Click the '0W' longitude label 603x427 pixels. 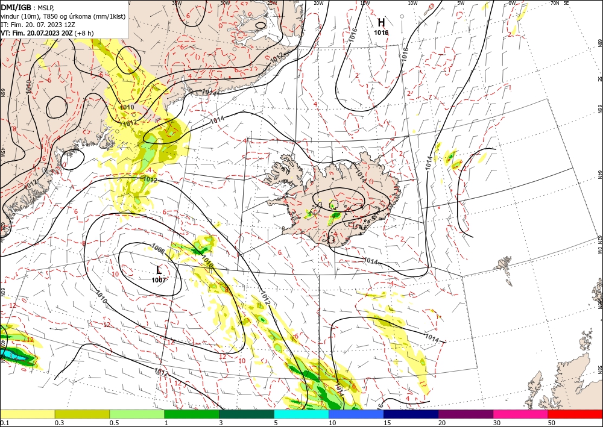click(x=512, y=3)
